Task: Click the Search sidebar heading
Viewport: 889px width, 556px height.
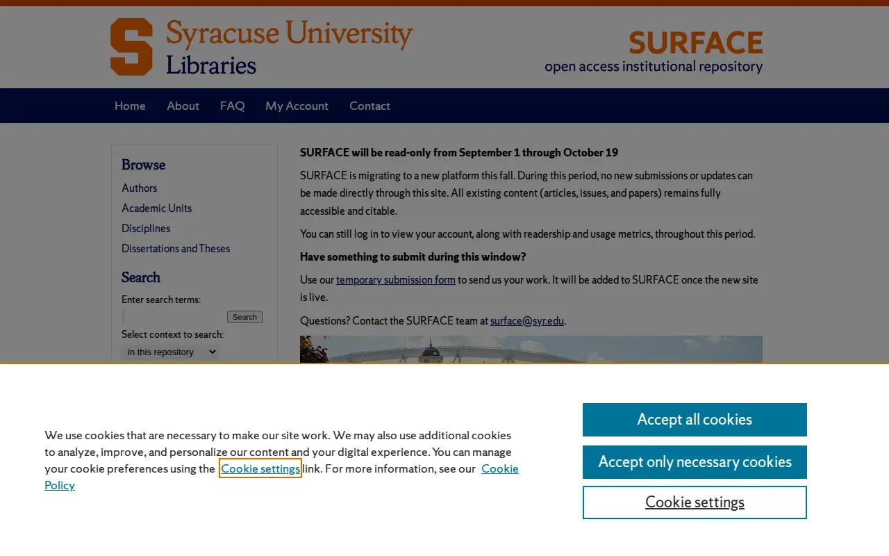Action: 141,277
